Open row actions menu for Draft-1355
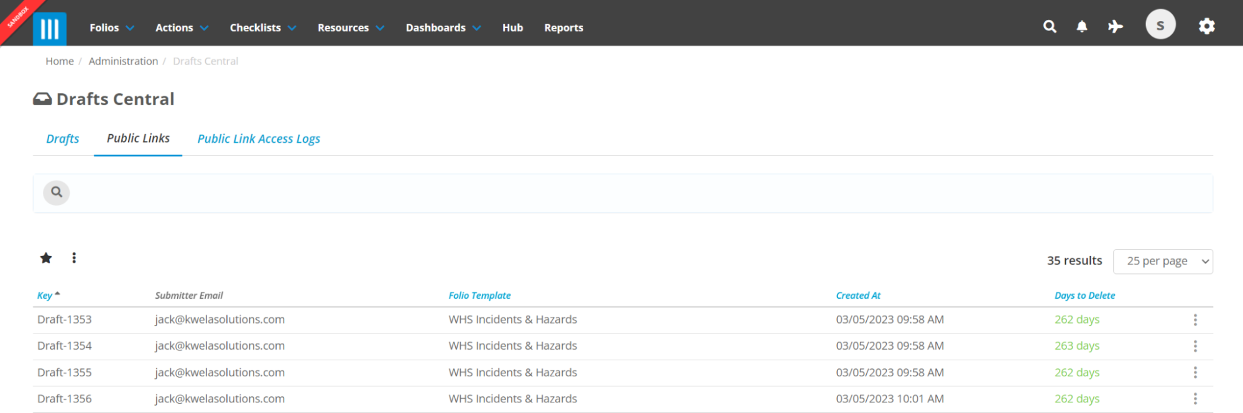The width and height of the screenshot is (1243, 413). coord(1195,373)
